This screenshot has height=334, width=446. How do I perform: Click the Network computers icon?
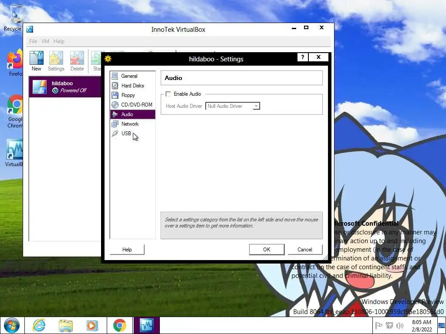coord(115,124)
